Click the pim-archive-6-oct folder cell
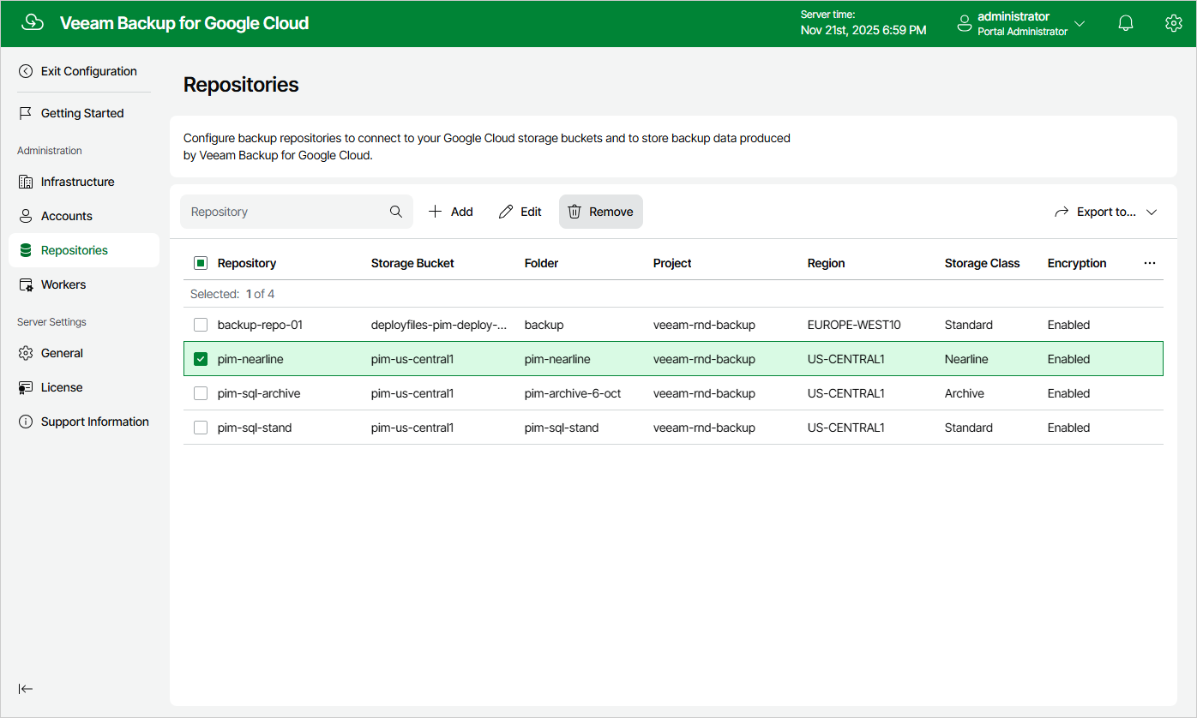Viewport: 1197px width, 718px height. coord(573,393)
